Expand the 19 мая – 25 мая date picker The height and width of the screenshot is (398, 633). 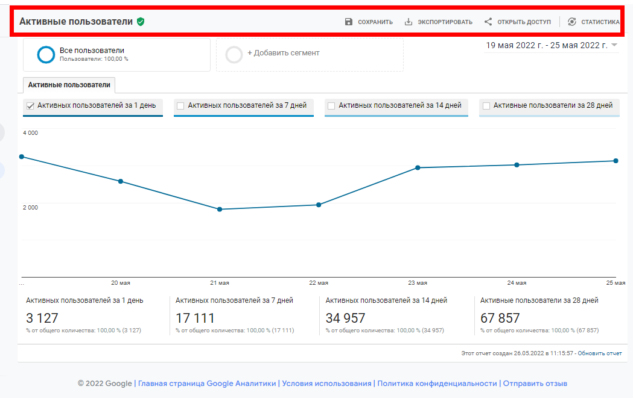tap(546, 45)
